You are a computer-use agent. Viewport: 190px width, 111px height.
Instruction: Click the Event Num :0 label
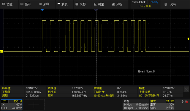(x=146, y=71)
